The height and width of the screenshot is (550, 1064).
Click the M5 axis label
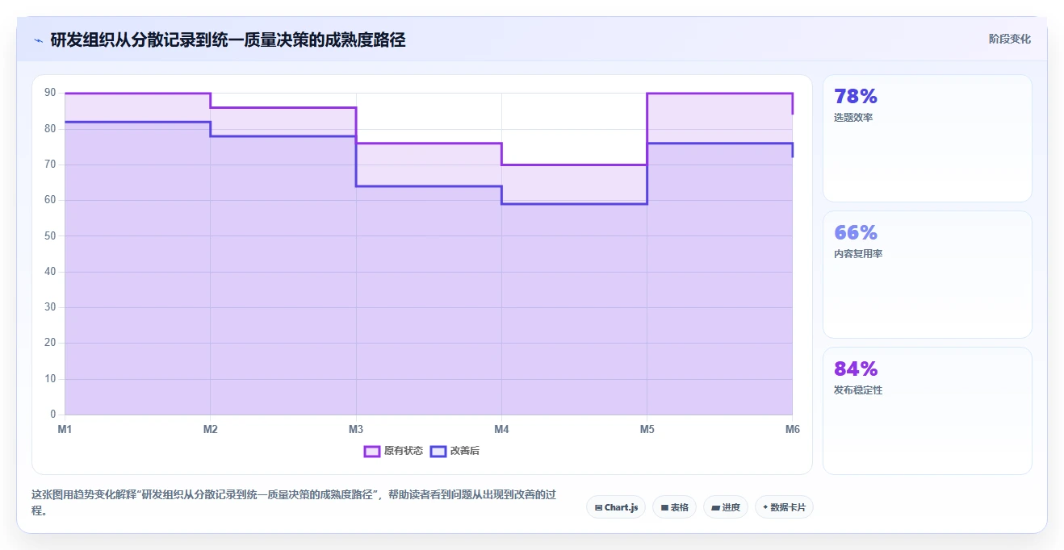[x=647, y=429]
